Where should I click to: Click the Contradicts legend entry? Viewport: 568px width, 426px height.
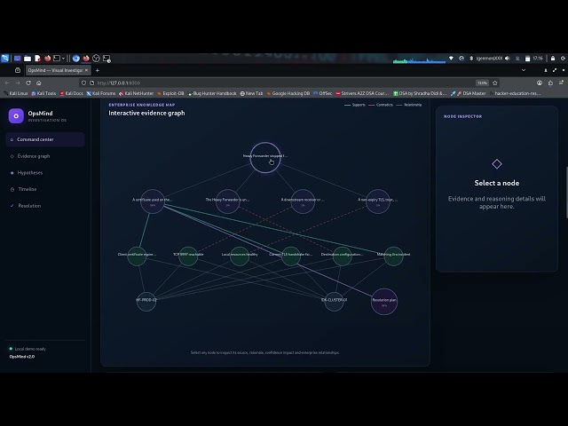coord(381,105)
